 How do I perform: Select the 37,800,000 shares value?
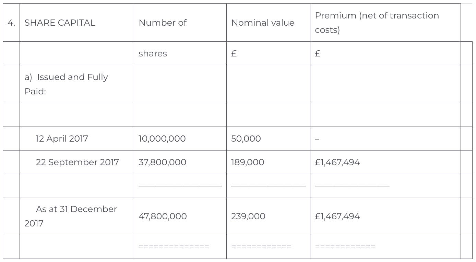click(x=162, y=162)
